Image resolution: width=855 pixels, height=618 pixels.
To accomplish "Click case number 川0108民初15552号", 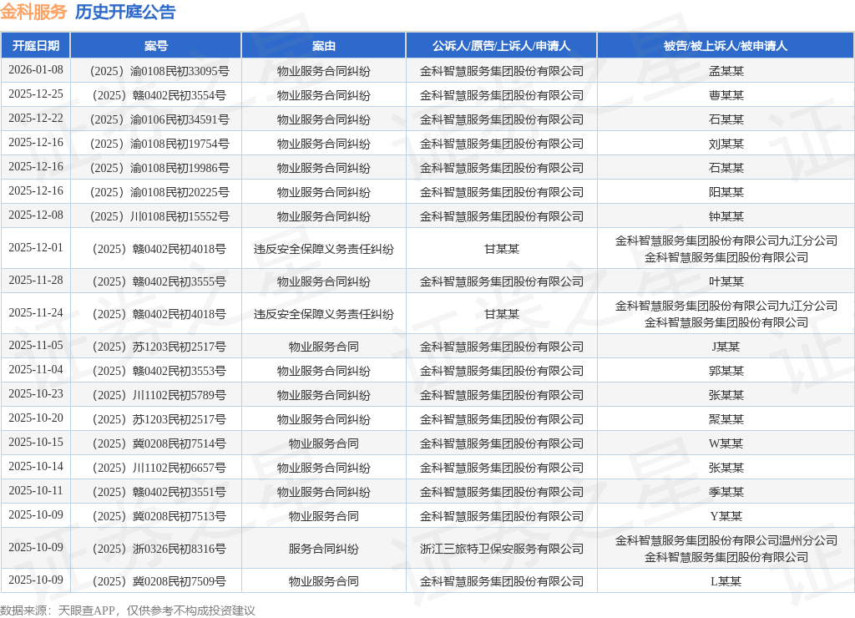I will pos(159,216).
